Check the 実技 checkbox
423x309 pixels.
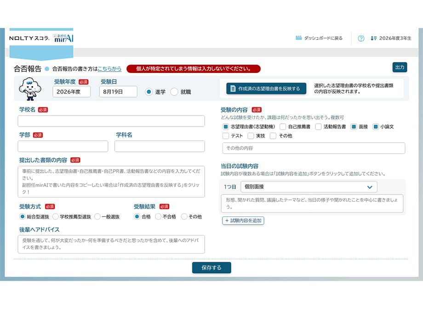coord(251,136)
